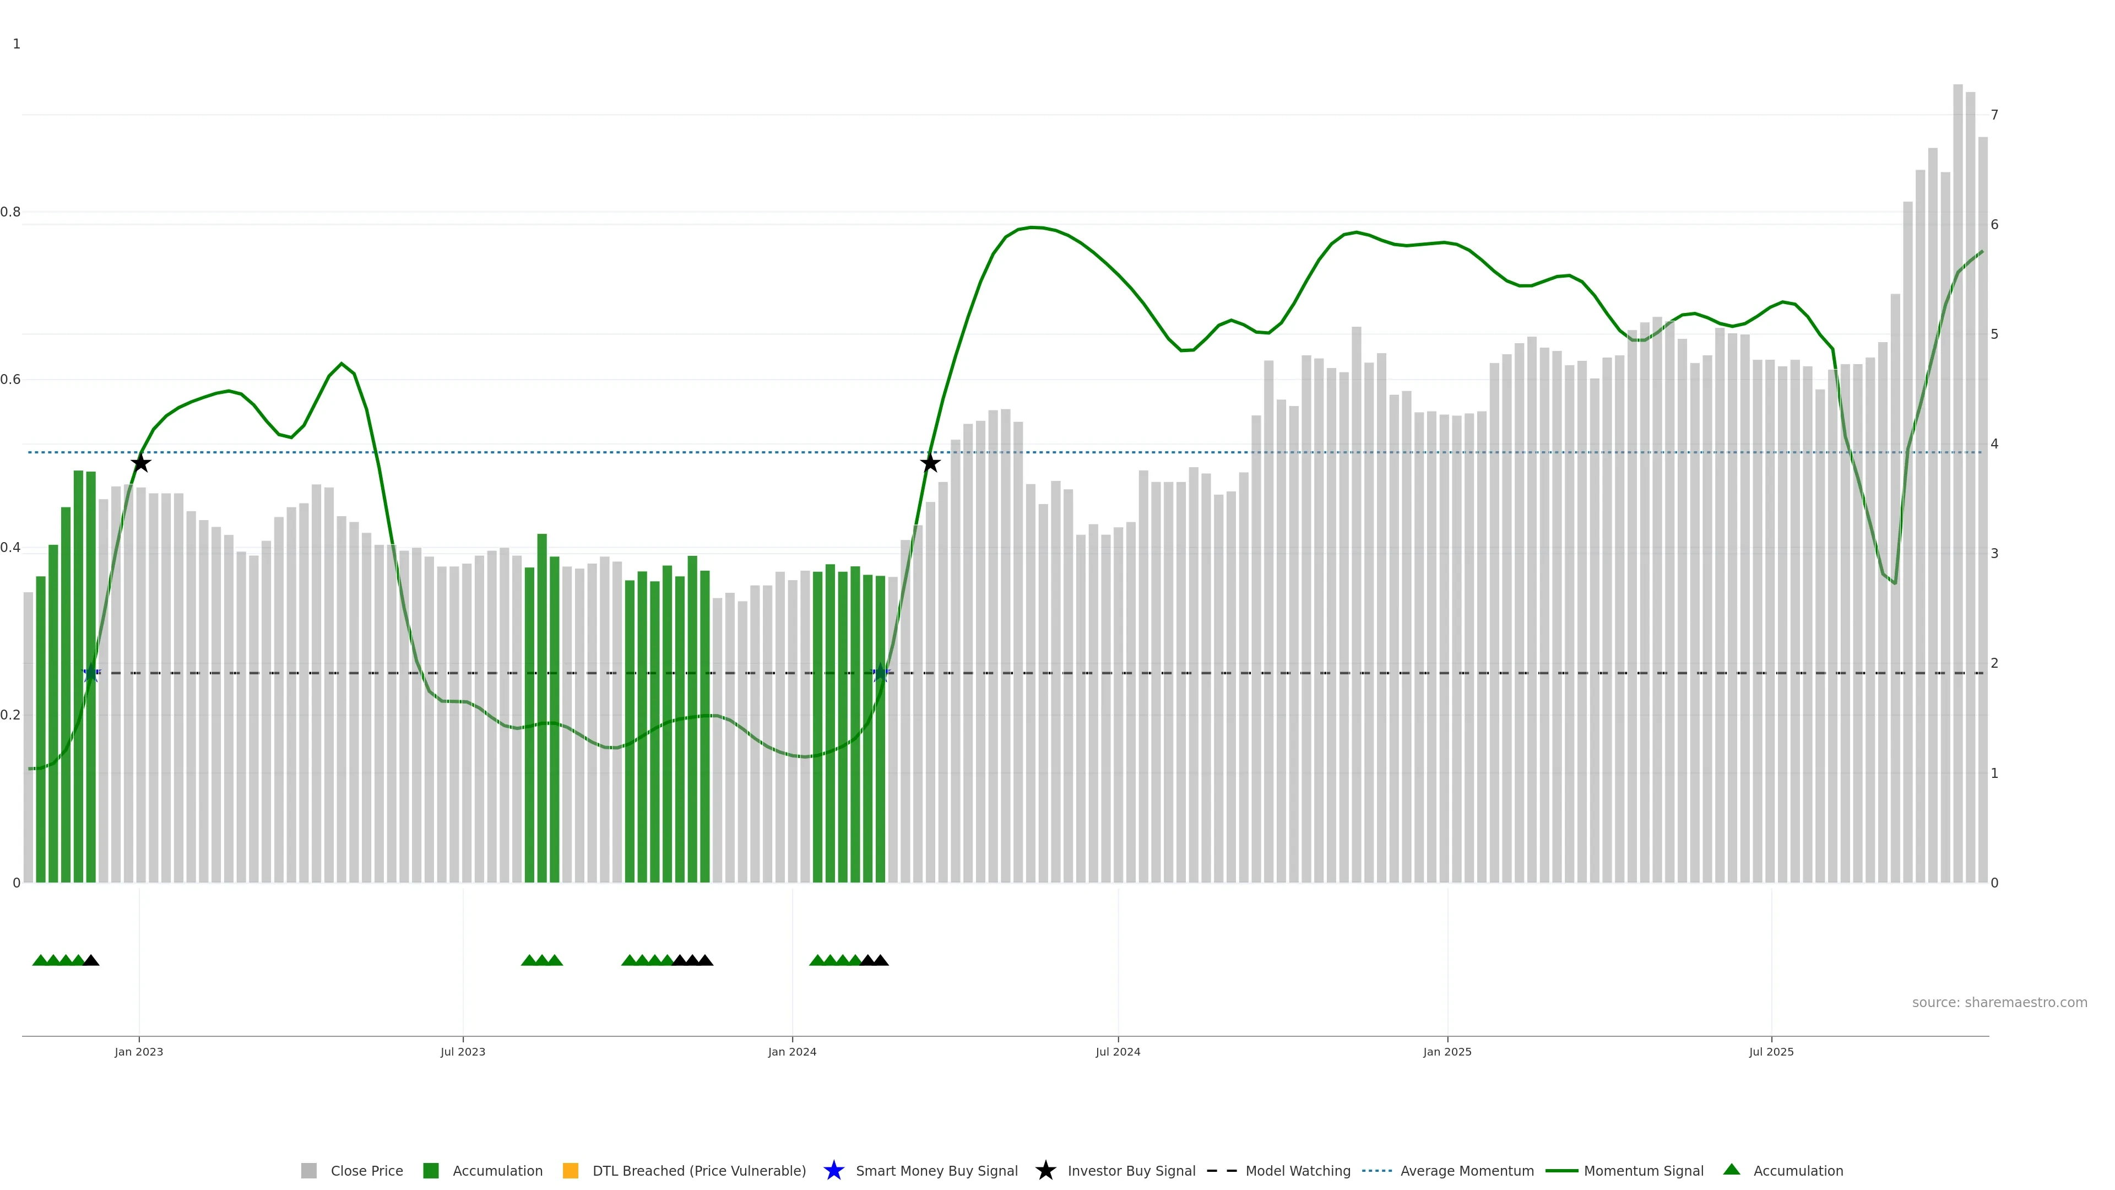Click the Jan 2025 x-axis label
Screen dimensions: 2115x1190
click(1447, 1052)
